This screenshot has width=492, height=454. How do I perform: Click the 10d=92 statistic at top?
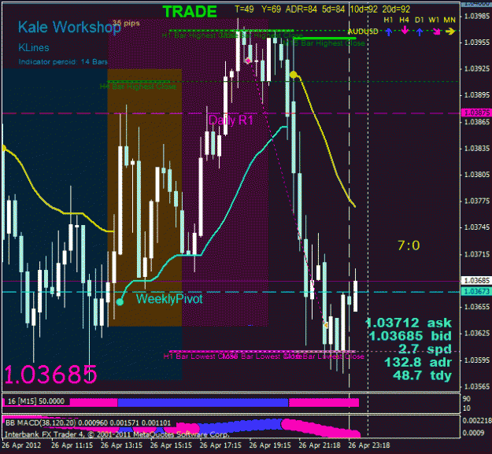pyautogui.click(x=364, y=9)
